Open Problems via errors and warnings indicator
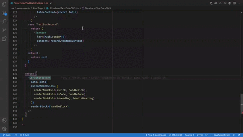The height and width of the screenshot is (137, 243). click(x=24, y=135)
